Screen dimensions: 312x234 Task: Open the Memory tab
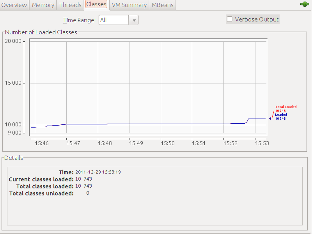pos(43,5)
